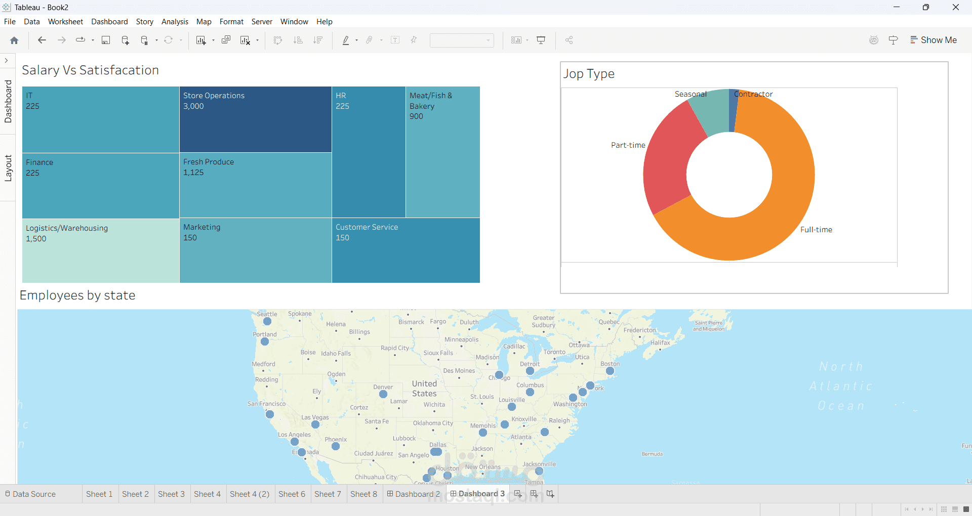Image resolution: width=972 pixels, height=516 pixels.
Task: Open the Server menu
Action: (262, 22)
